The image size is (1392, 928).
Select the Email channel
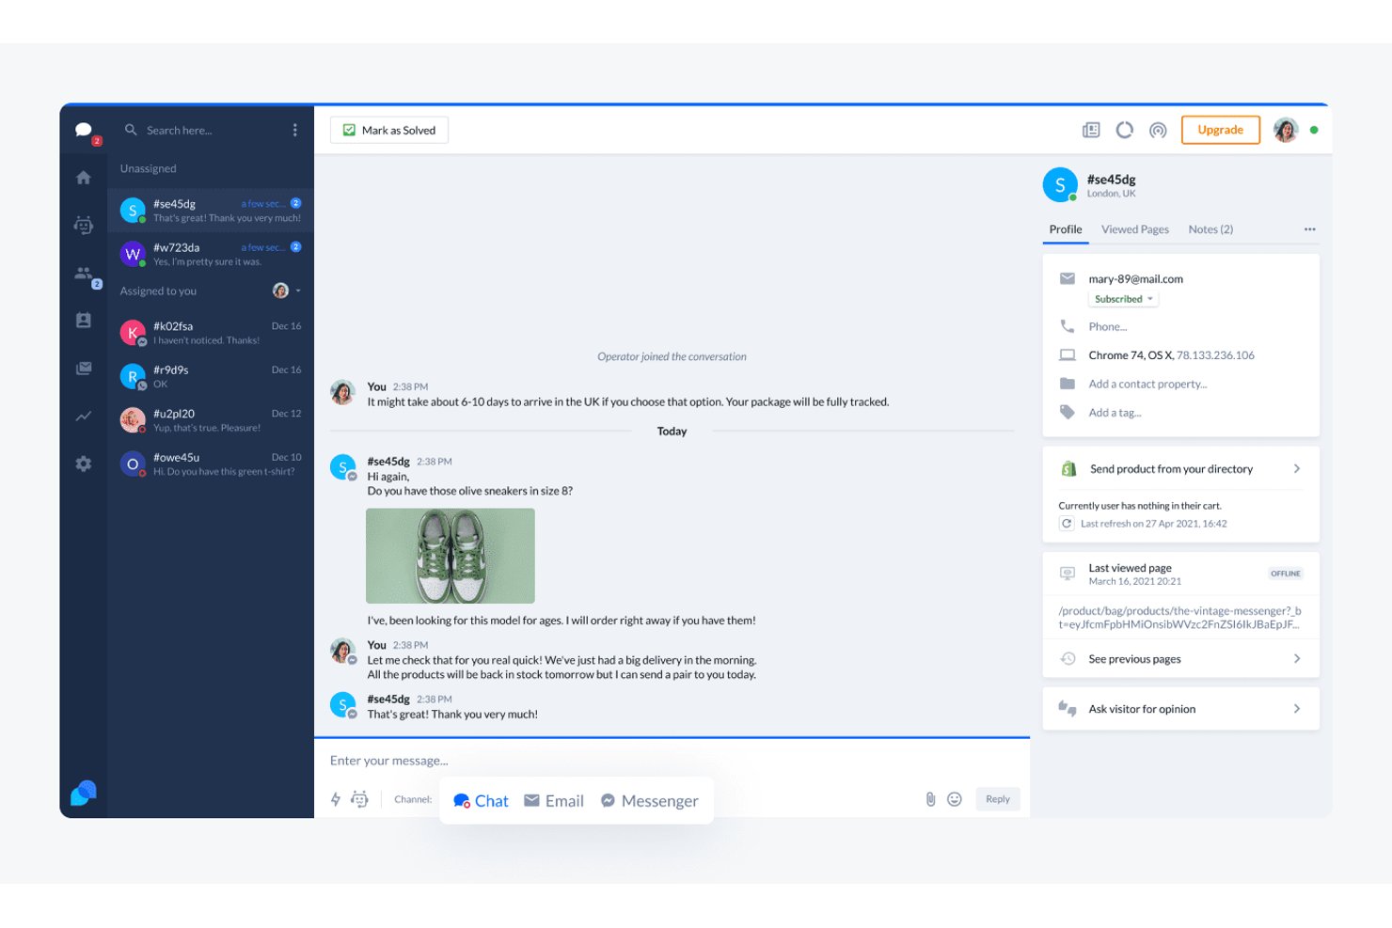point(554,801)
